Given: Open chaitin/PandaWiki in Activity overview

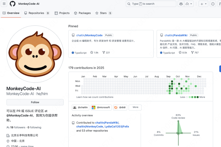Looking at the screenshot, I should [x=107, y=123].
